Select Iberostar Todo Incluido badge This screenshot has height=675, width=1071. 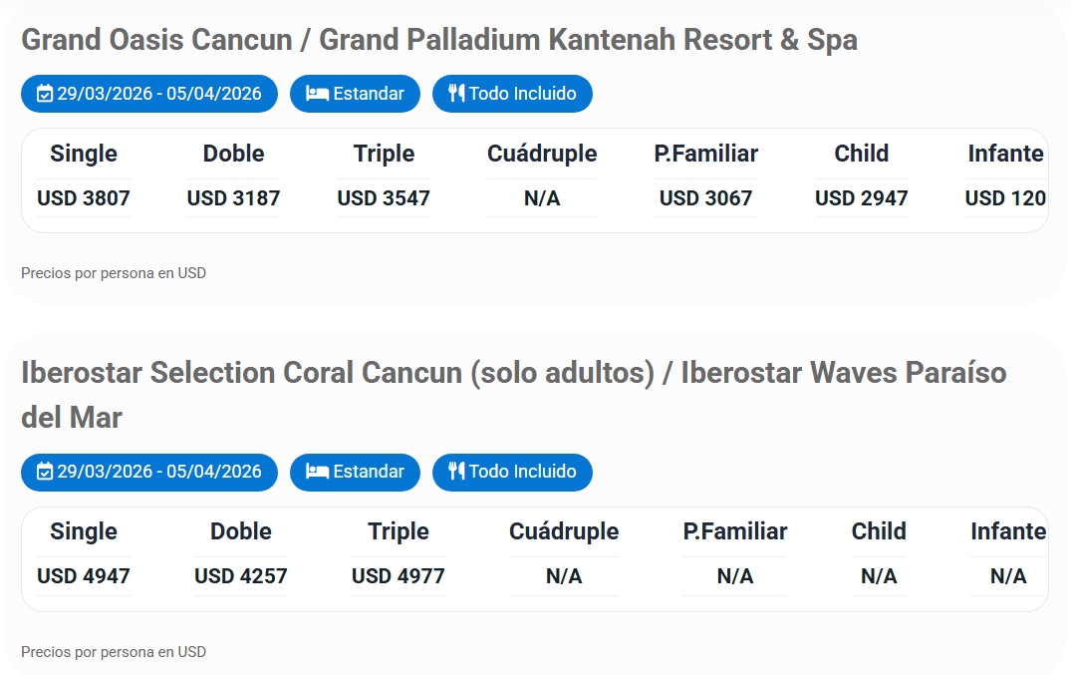tap(512, 472)
